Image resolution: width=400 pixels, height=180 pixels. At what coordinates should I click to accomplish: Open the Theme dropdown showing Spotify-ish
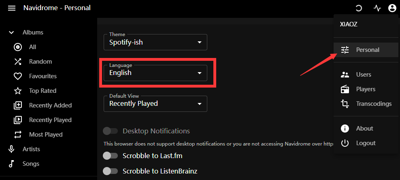tap(155, 42)
